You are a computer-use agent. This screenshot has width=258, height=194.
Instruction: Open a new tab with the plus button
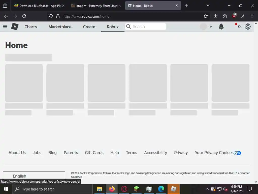[186, 6]
